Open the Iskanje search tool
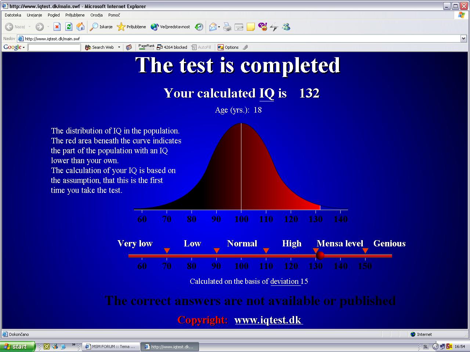470x352 pixels. pos(101,27)
